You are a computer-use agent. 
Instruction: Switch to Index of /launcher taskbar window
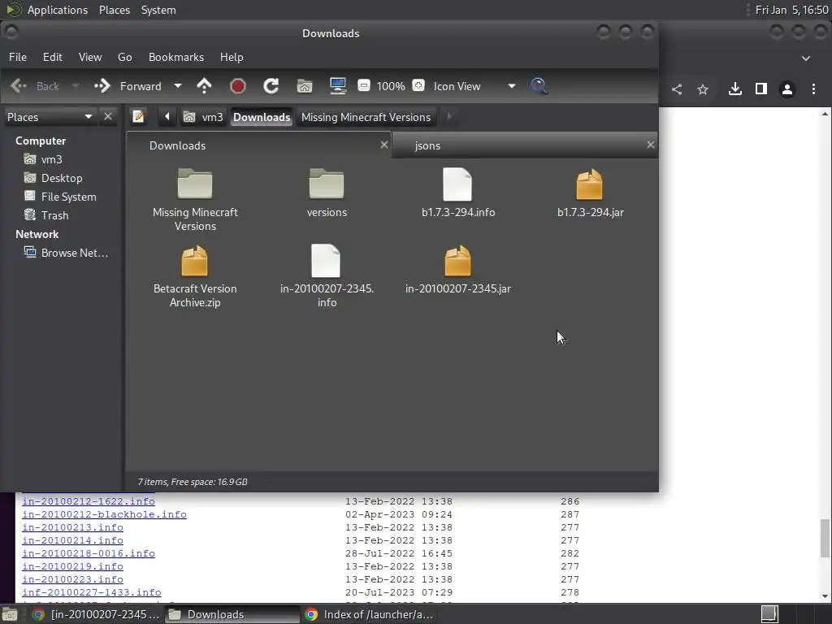click(x=370, y=614)
